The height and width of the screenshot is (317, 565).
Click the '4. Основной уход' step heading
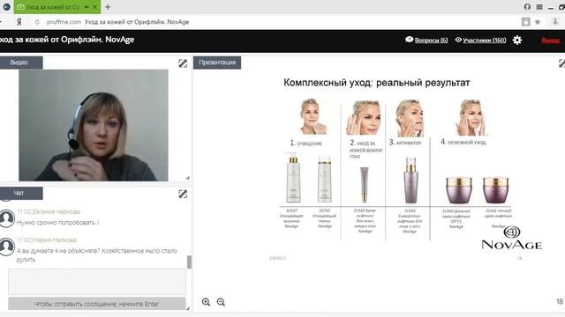coord(463,142)
